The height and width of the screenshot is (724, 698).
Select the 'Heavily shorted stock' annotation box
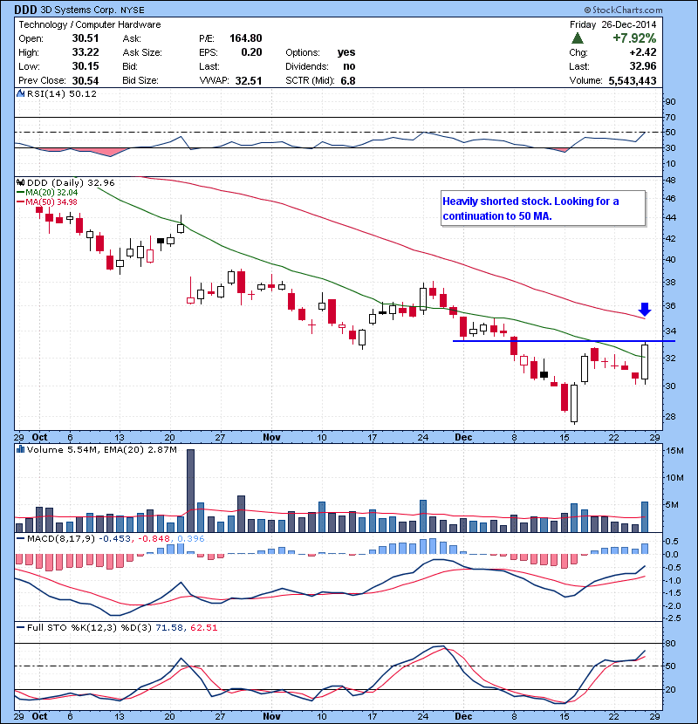[x=541, y=209]
